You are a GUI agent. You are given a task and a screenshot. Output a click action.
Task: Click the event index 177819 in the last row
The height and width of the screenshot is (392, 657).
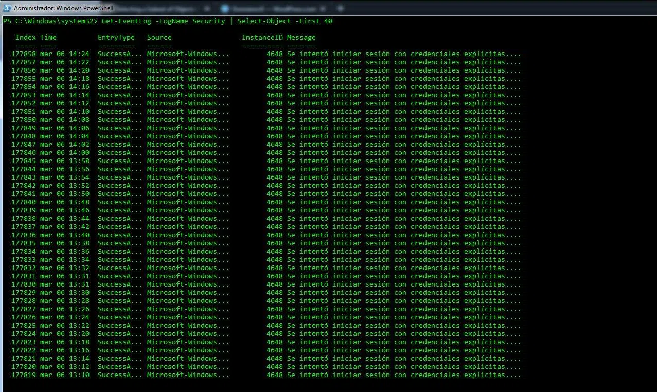[x=24, y=375]
